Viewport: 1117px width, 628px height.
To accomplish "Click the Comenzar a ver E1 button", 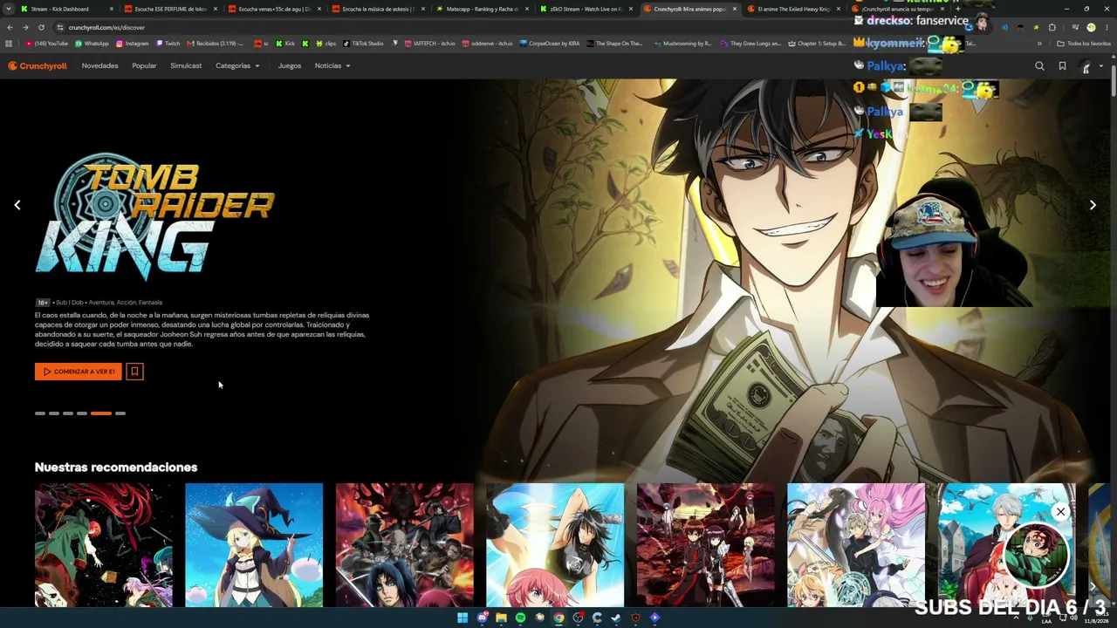I will coord(79,372).
